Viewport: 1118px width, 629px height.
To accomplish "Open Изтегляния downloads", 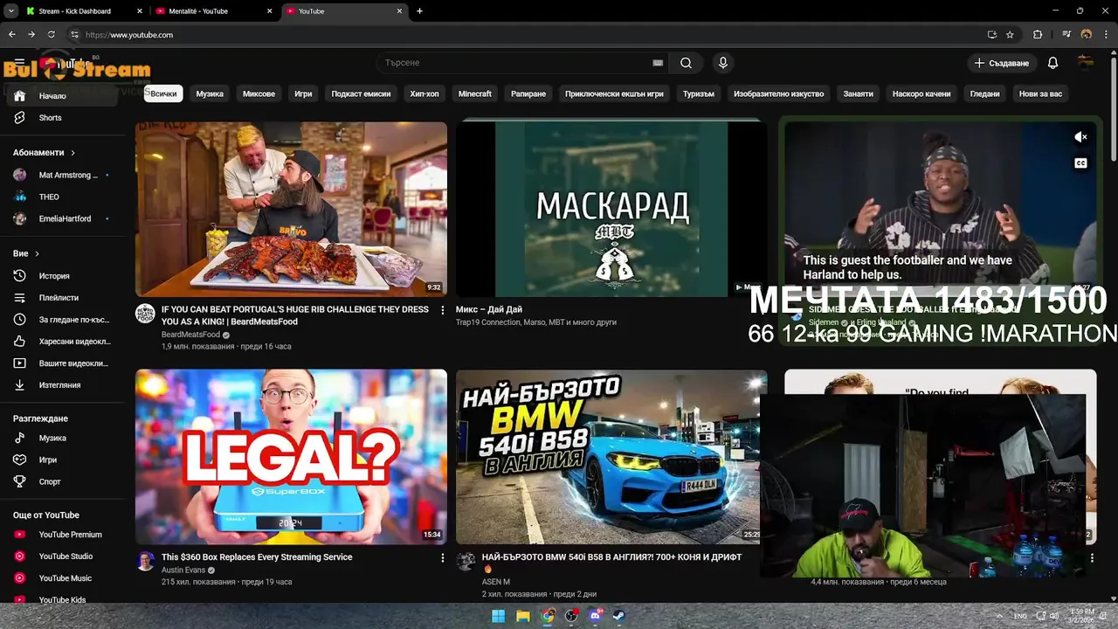I will tap(61, 385).
